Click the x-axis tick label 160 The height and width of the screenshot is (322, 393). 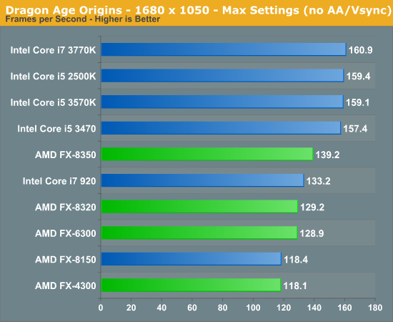click(344, 308)
